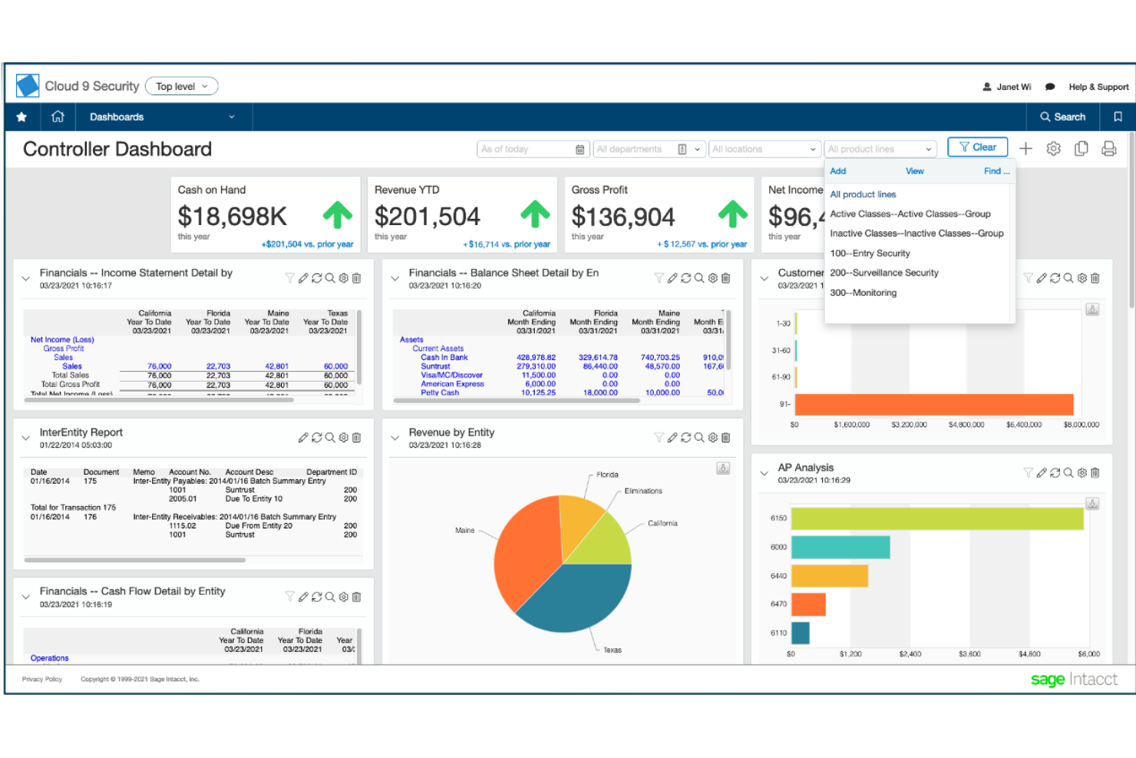Click the Clear filters button
The height and width of the screenshot is (758, 1136).
coord(977,147)
